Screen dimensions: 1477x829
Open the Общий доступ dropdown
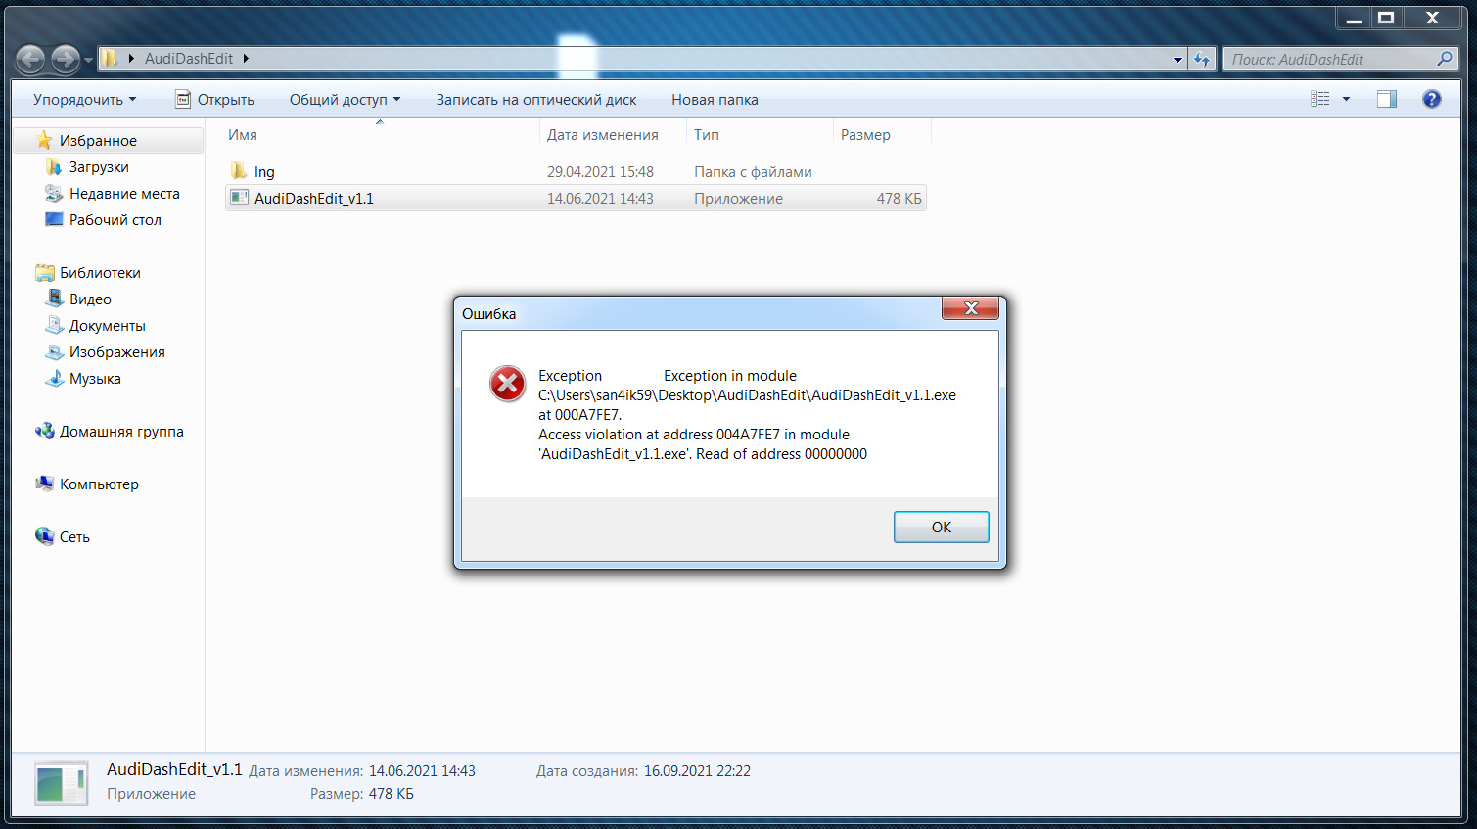(345, 100)
